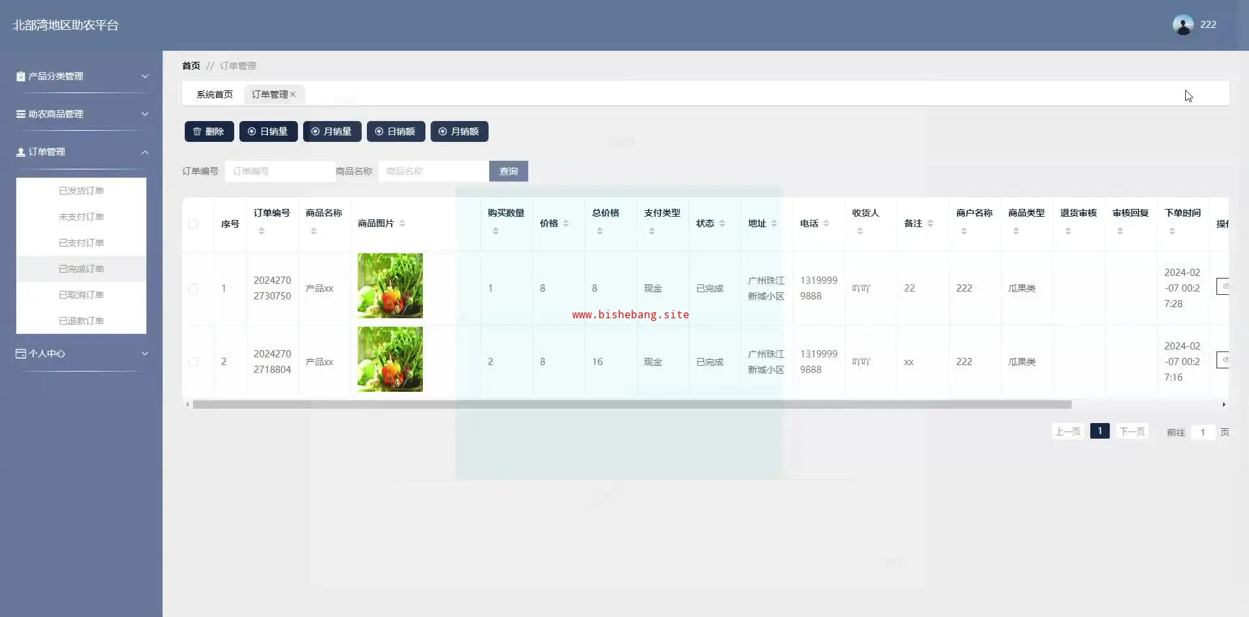This screenshot has width=1249, height=617.
Task: Toggle the select-all checkbox in table header
Action: tap(193, 224)
